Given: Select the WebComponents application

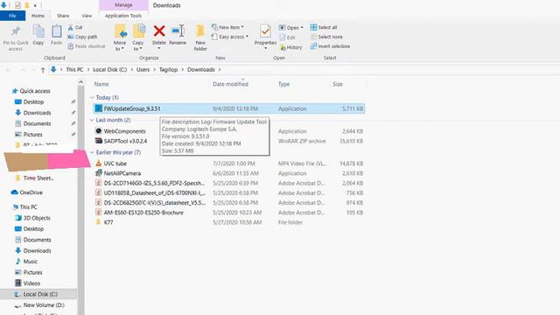Looking at the screenshot, I should [124, 131].
